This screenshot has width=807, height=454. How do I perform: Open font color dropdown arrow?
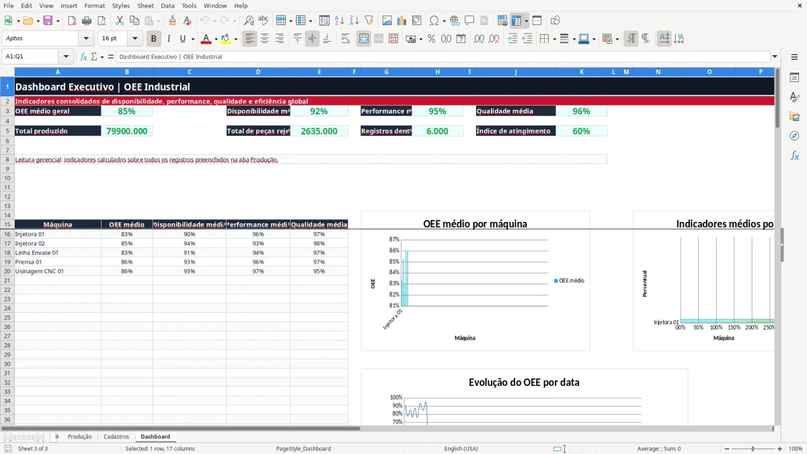pyautogui.click(x=216, y=39)
